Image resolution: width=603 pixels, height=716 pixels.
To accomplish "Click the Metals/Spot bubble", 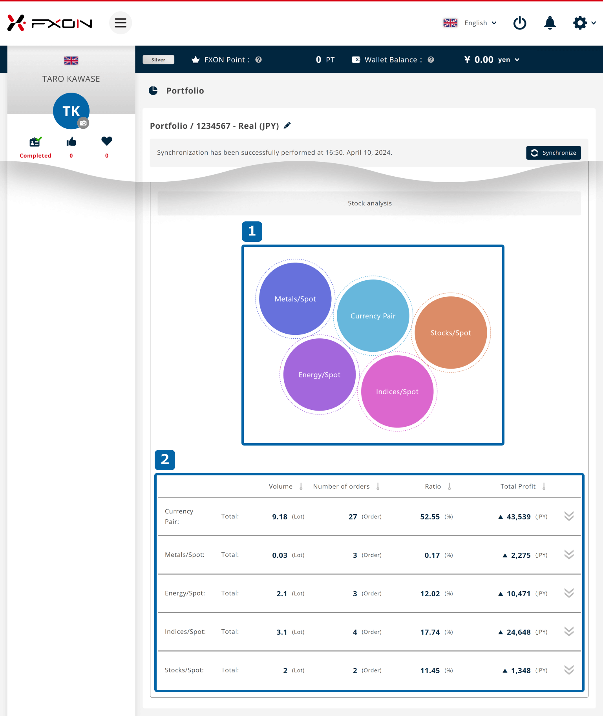I will (x=295, y=299).
